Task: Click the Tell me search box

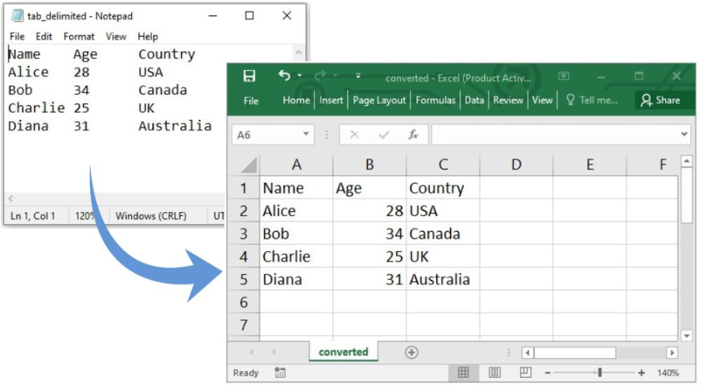Action: tap(592, 100)
